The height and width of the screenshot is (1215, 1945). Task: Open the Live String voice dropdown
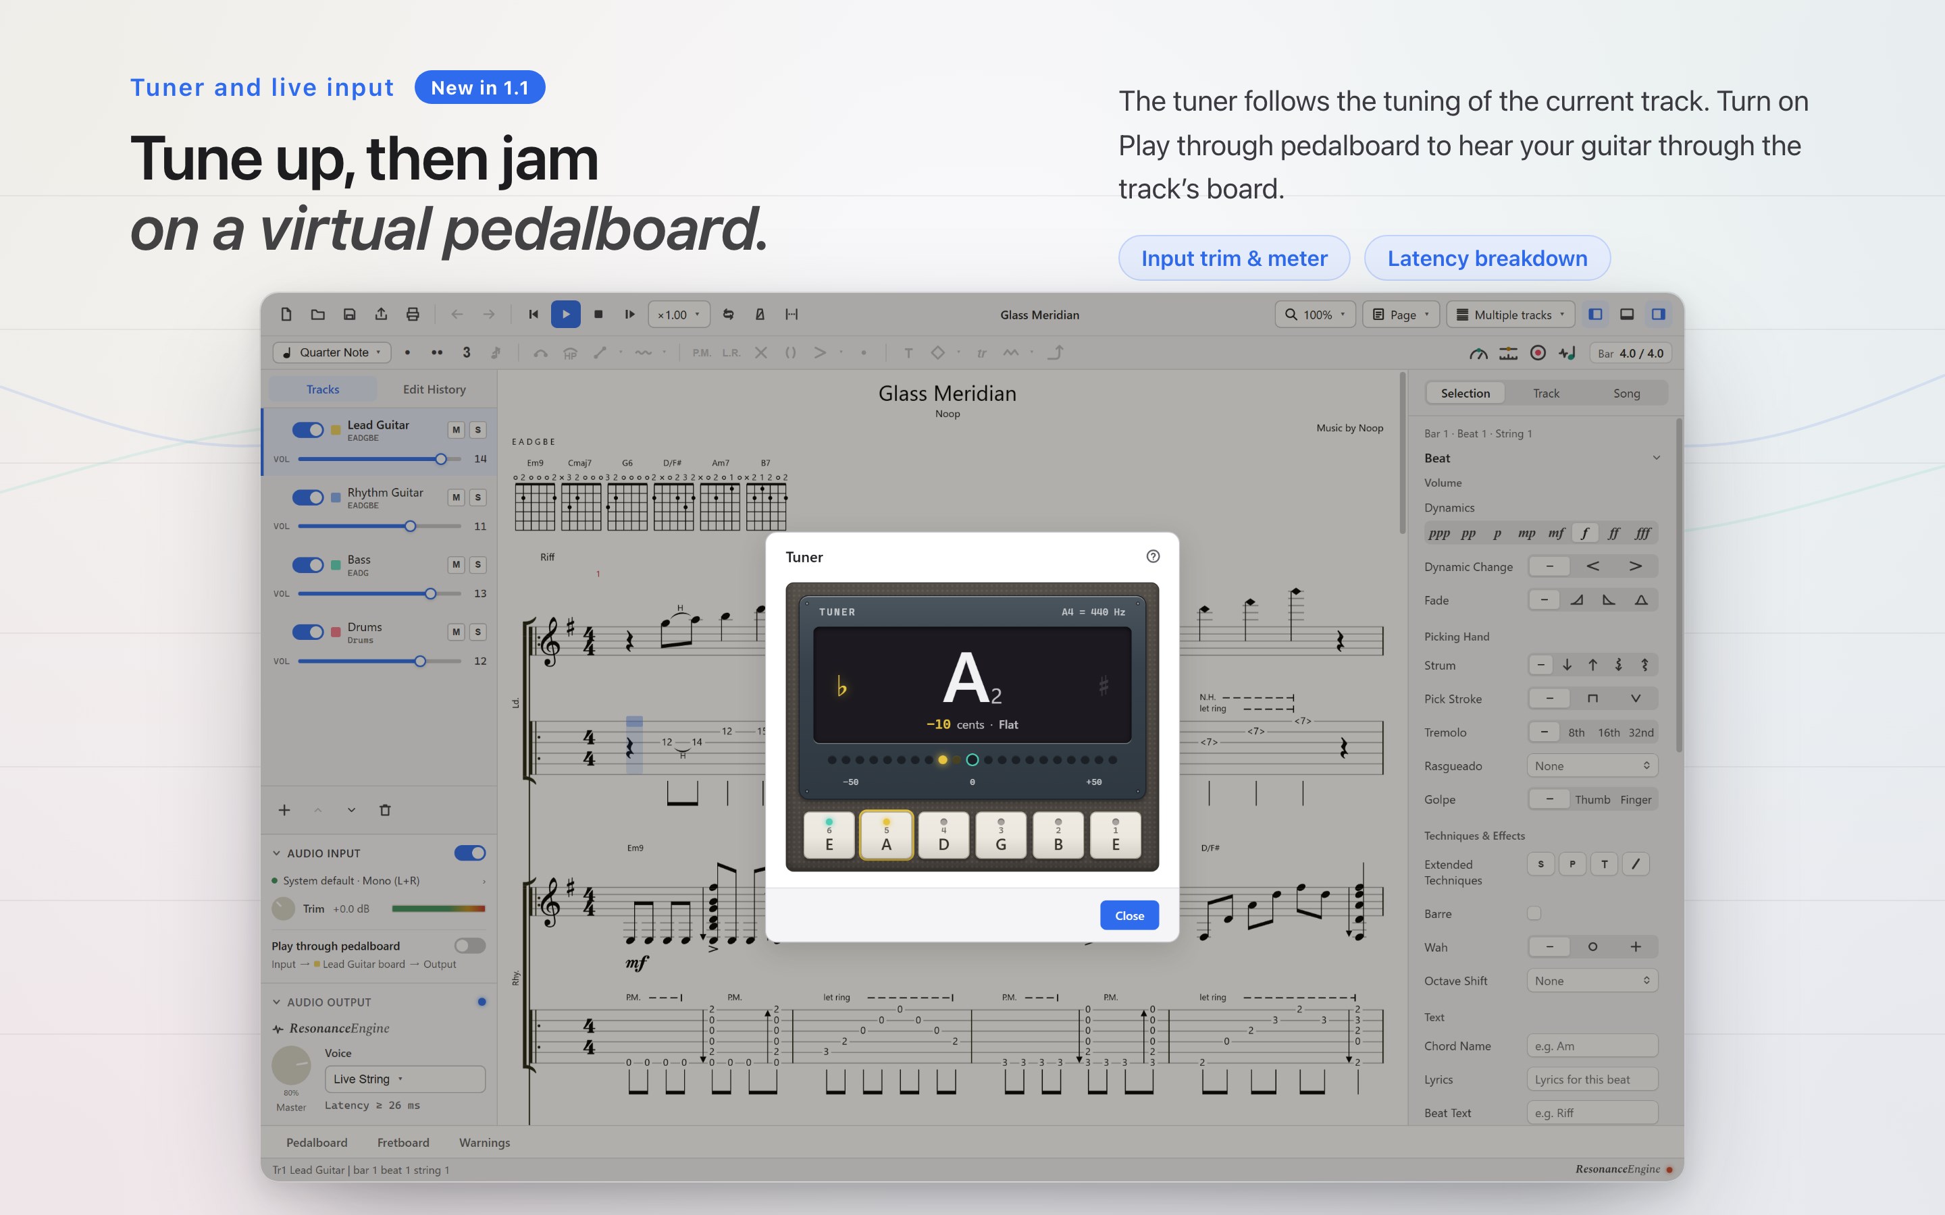tap(405, 1079)
